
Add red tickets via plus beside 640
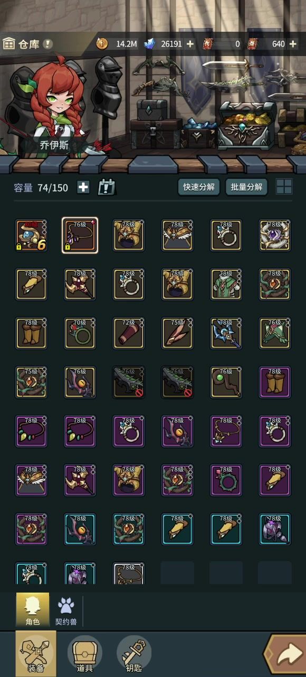coord(293,44)
